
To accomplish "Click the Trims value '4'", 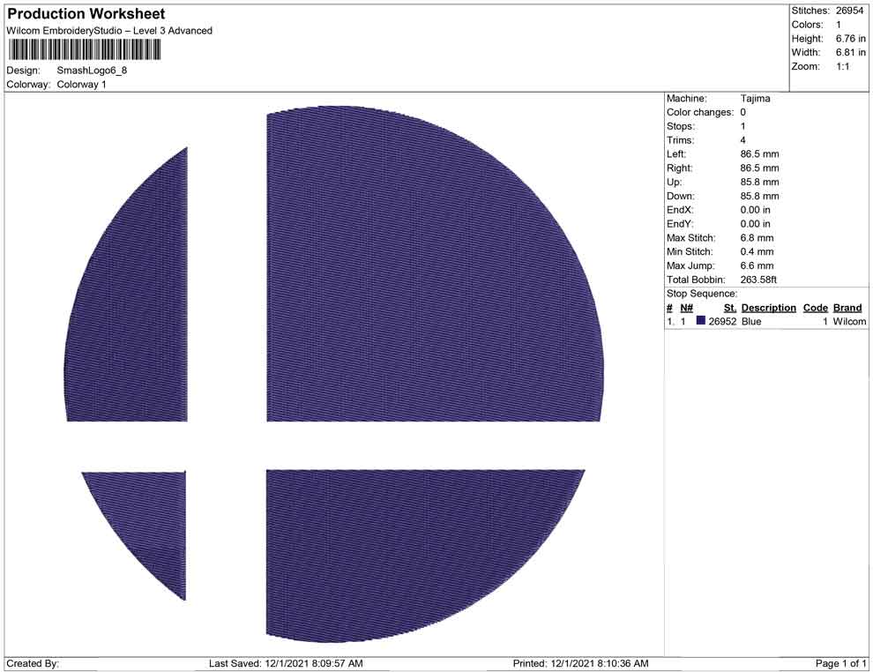I will (742, 140).
